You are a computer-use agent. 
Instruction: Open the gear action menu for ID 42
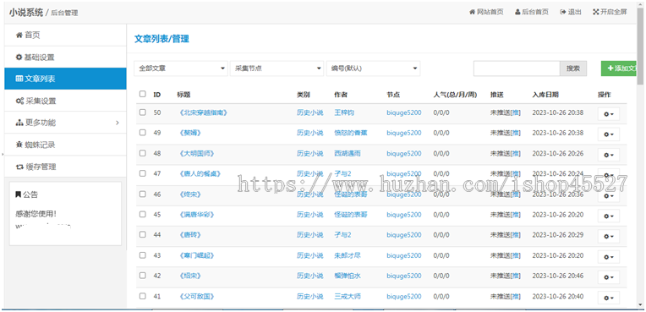coord(609,277)
